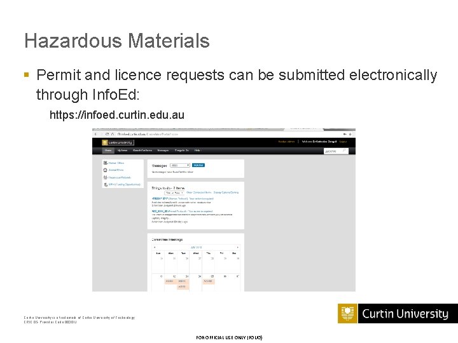458x343 pixels.
Task: Click the Logout link
Action: (x=343, y=142)
